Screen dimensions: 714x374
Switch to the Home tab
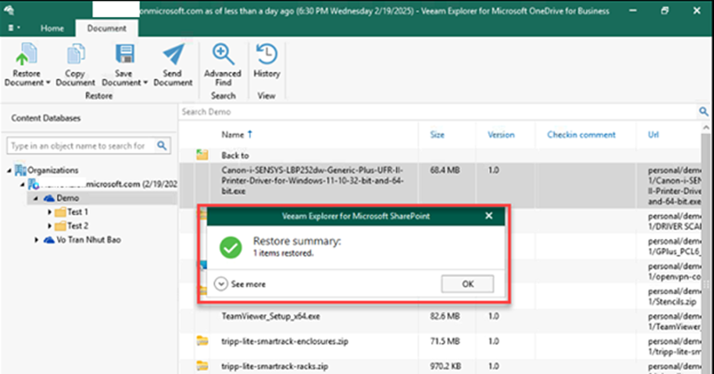(x=51, y=28)
